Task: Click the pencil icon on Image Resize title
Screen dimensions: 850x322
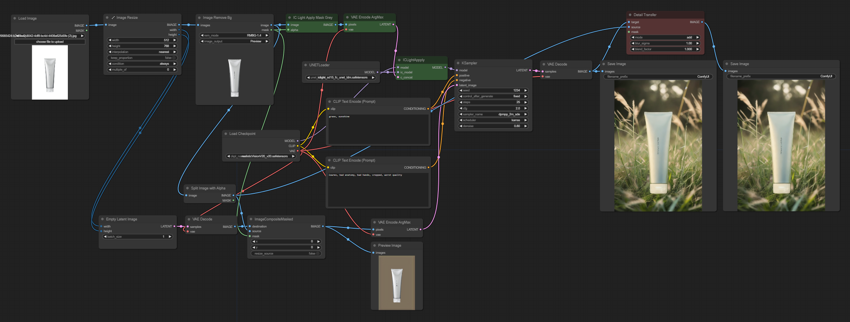Action: pyautogui.click(x=113, y=18)
